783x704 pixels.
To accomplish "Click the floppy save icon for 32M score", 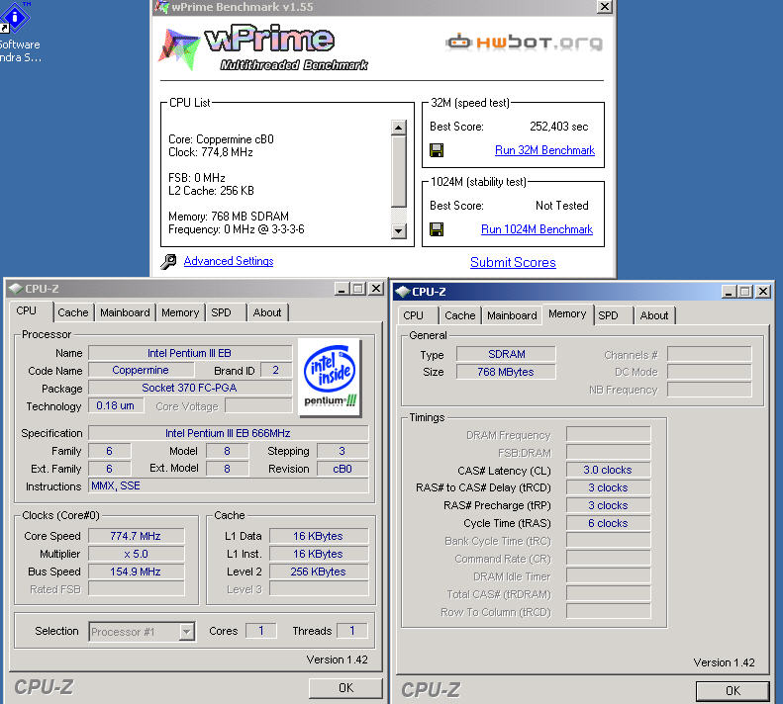I will (437, 150).
